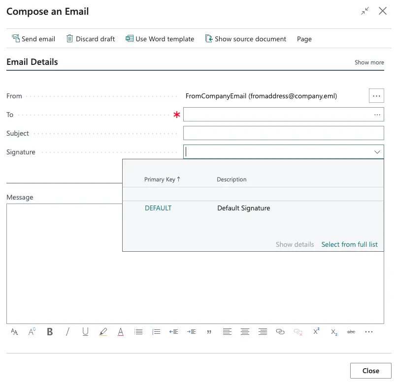Click Show details in dropdown

point(295,244)
